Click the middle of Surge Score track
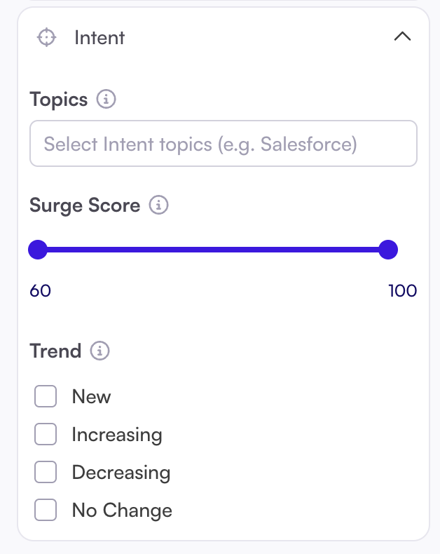 click(212, 249)
